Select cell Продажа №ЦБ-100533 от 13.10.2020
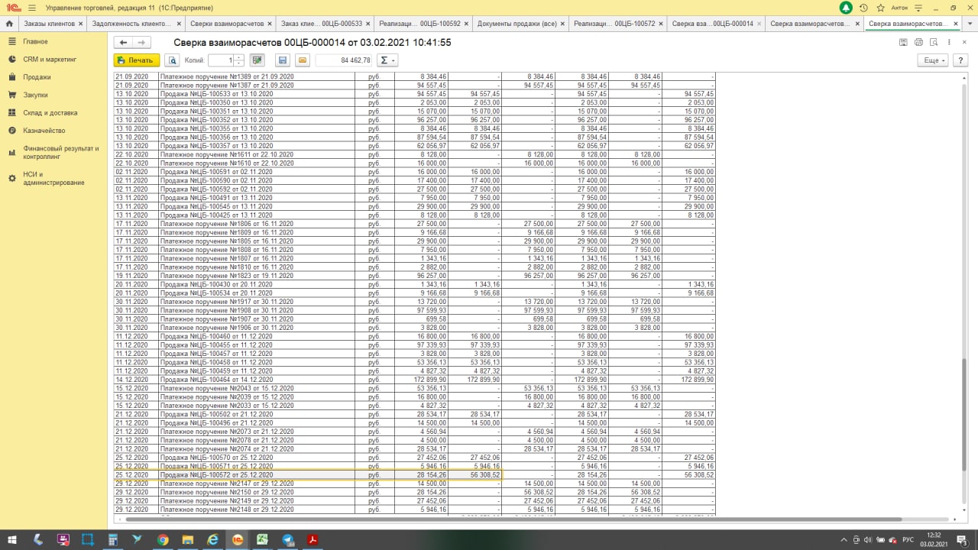Viewport: 978px width, 550px height. [257, 93]
